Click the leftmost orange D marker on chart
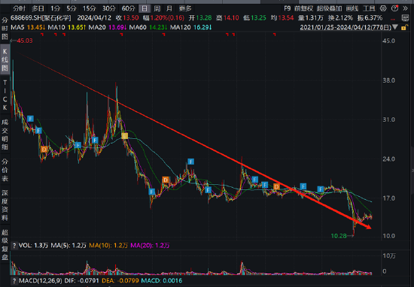The image size is (414, 287). click(44, 150)
